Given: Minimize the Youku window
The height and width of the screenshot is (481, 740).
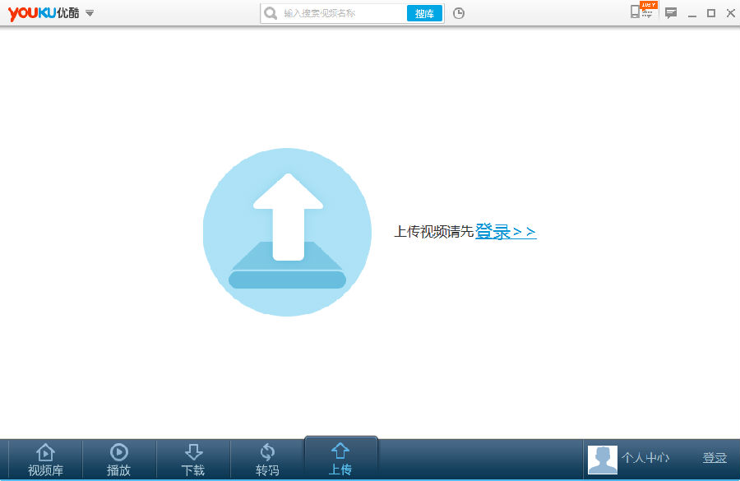Looking at the screenshot, I should [692, 14].
